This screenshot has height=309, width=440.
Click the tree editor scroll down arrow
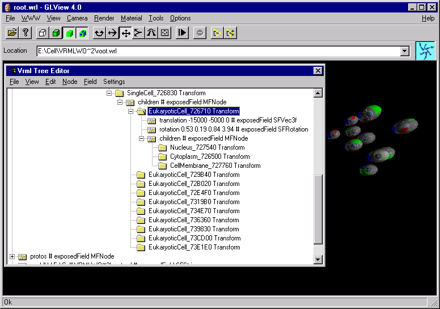click(318, 259)
